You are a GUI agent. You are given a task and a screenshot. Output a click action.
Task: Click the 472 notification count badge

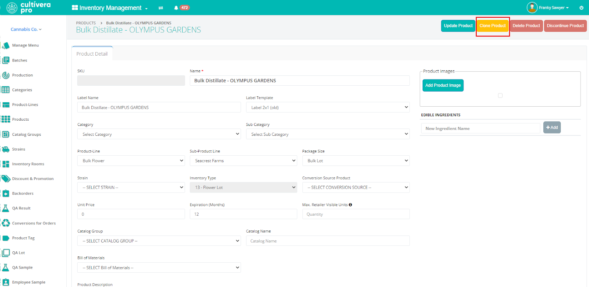pyautogui.click(x=185, y=8)
